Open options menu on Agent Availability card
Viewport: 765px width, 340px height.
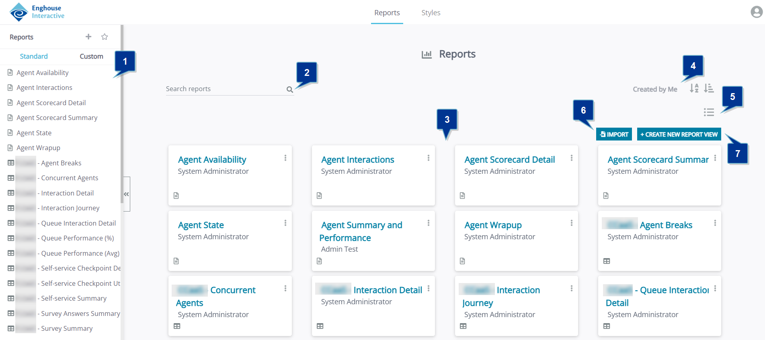click(x=285, y=158)
